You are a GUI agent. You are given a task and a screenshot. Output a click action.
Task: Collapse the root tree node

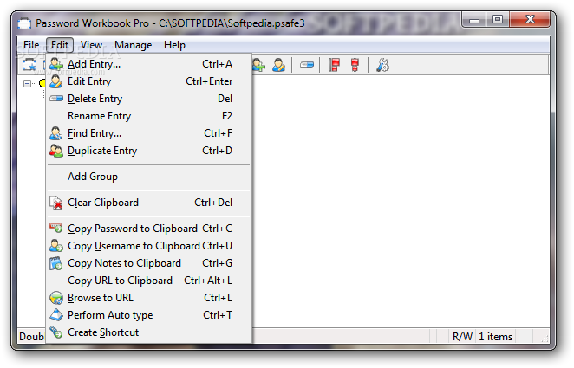(27, 84)
